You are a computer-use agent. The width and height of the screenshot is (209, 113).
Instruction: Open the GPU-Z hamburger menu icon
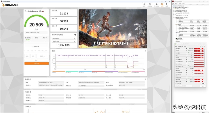[x=205, y=46]
